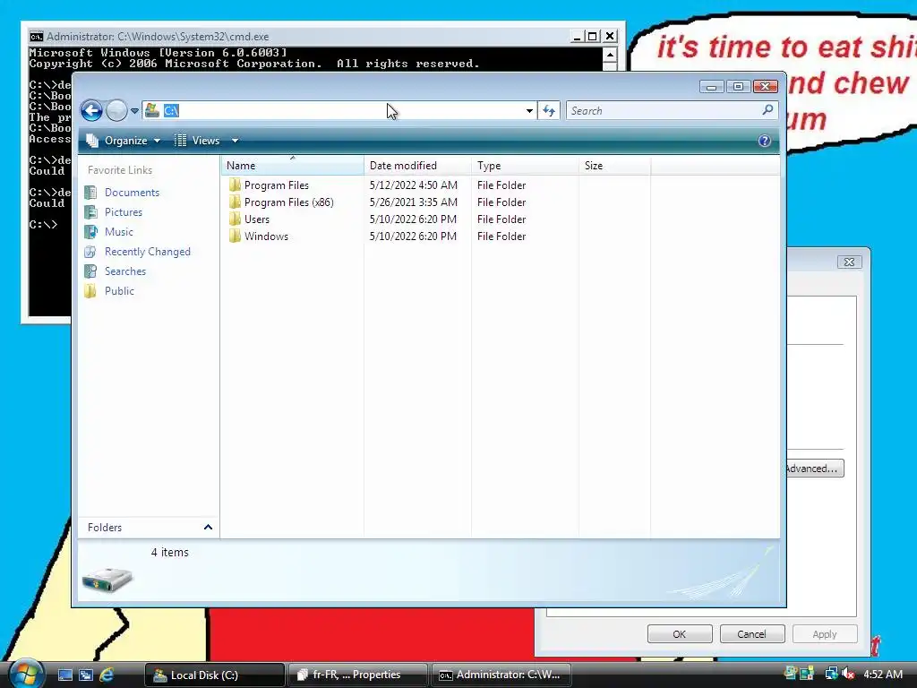Close the Properties dialog with X

[x=849, y=262]
